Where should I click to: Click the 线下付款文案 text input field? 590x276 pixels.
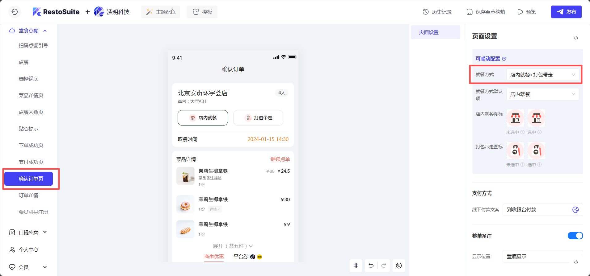click(x=537, y=210)
